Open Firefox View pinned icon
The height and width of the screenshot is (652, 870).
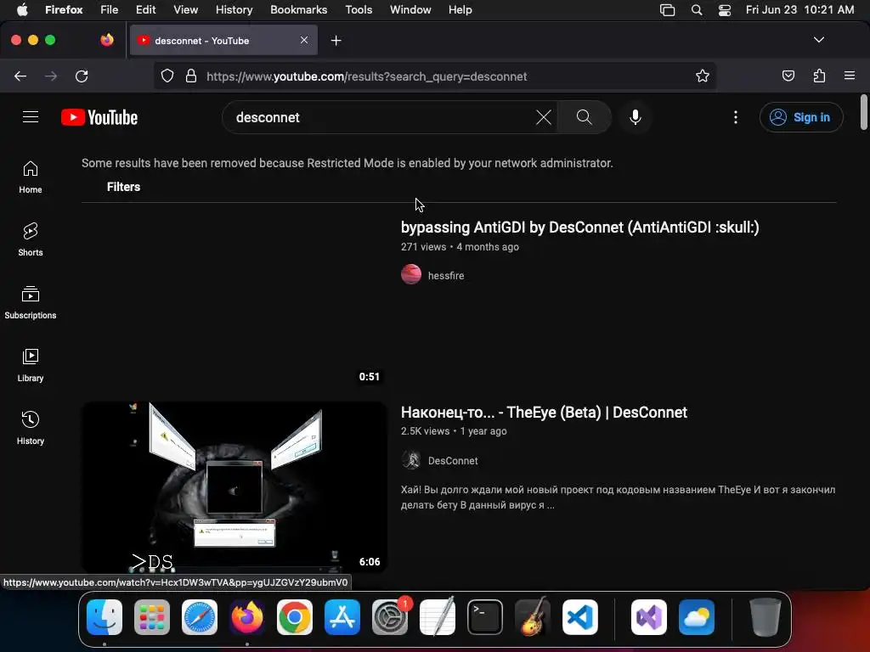pos(106,40)
